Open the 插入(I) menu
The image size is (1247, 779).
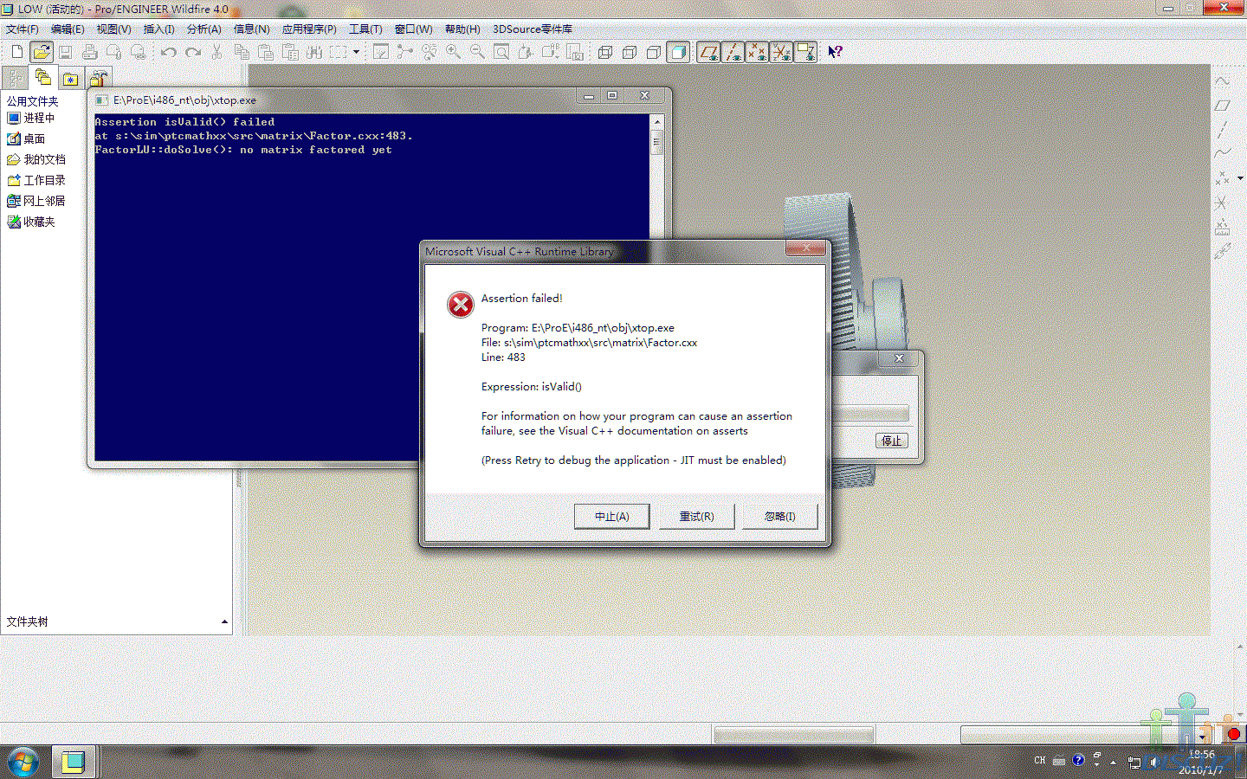pos(158,29)
